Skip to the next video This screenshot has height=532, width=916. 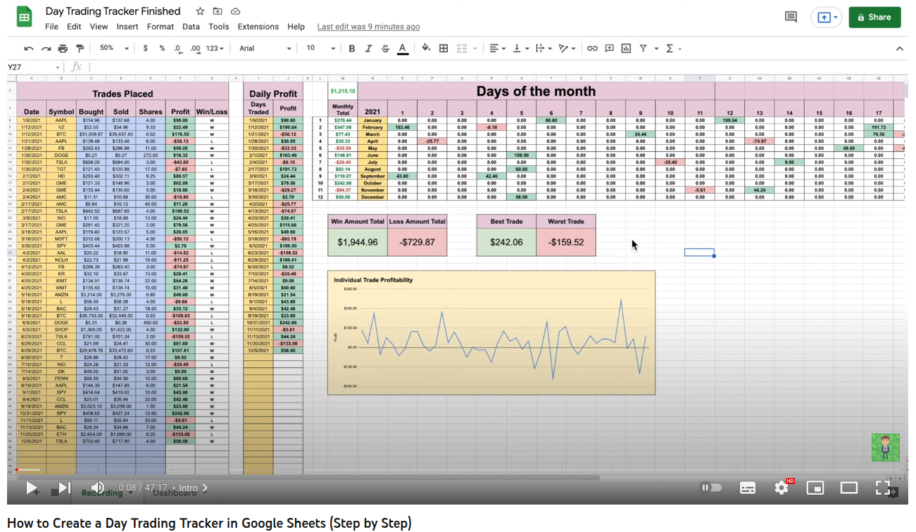tap(65, 488)
